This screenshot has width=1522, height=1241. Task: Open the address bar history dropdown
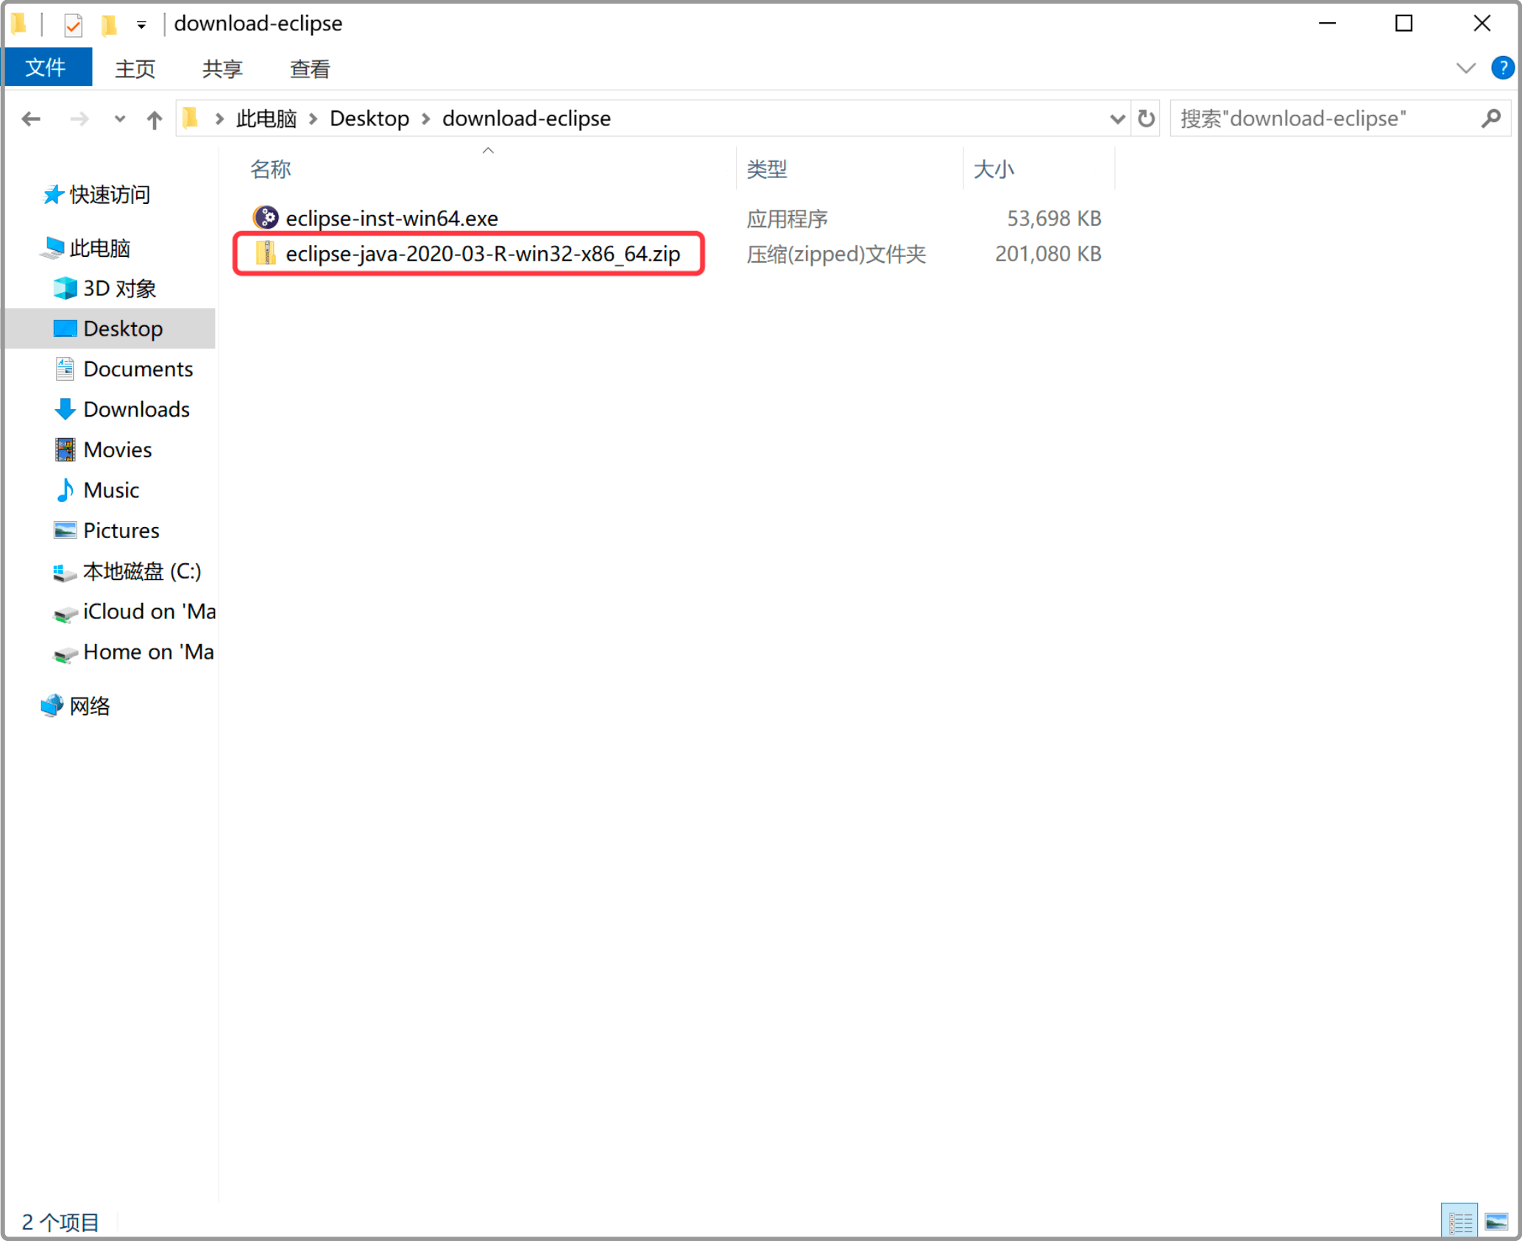pos(1117,119)
